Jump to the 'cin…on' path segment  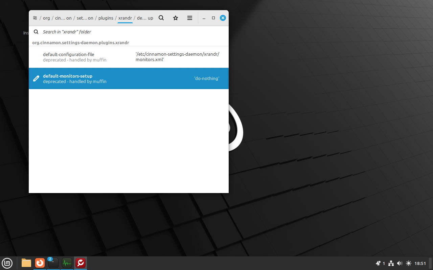coord(63,18)
